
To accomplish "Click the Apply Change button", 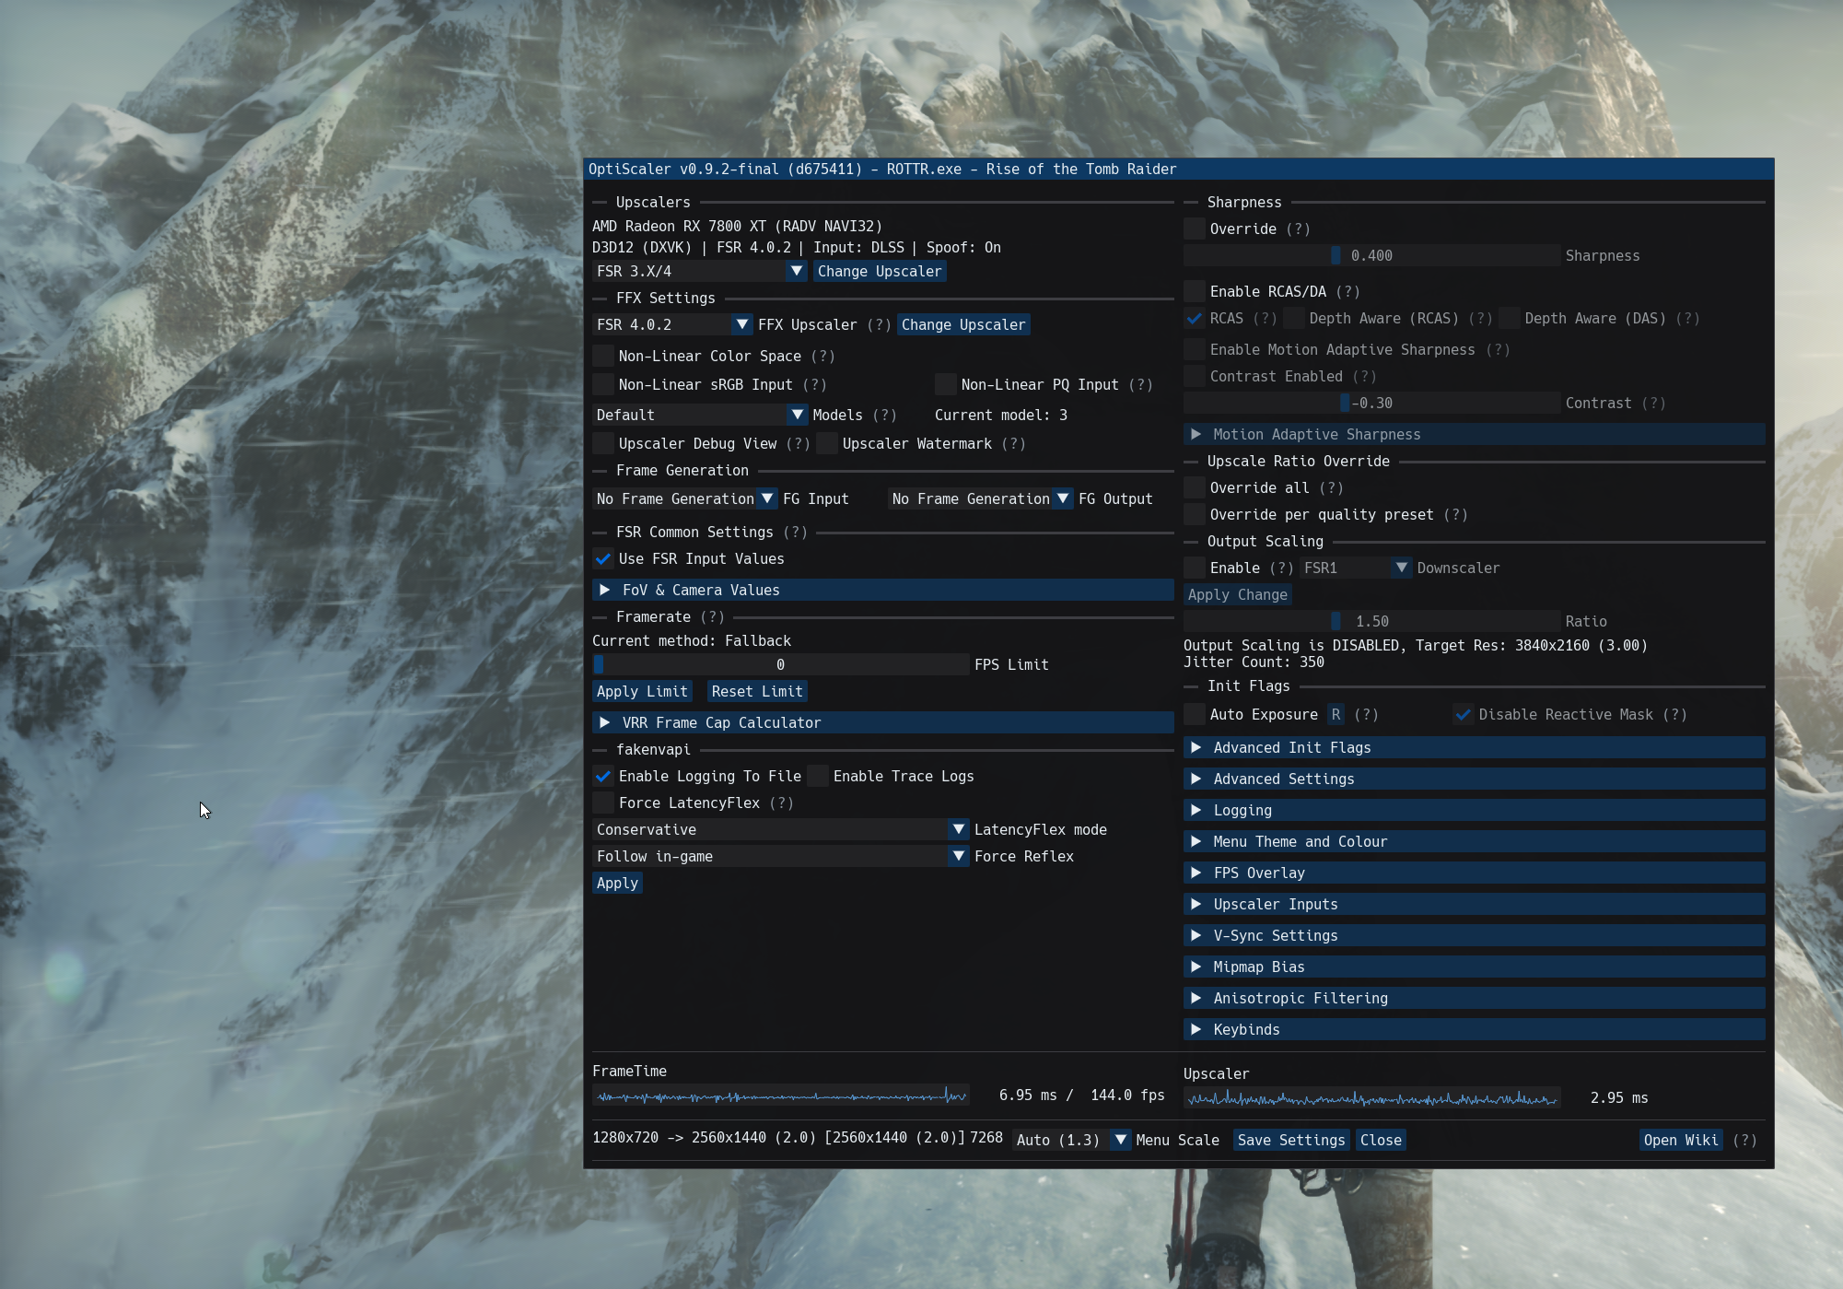I will [x=1237, y=594].
